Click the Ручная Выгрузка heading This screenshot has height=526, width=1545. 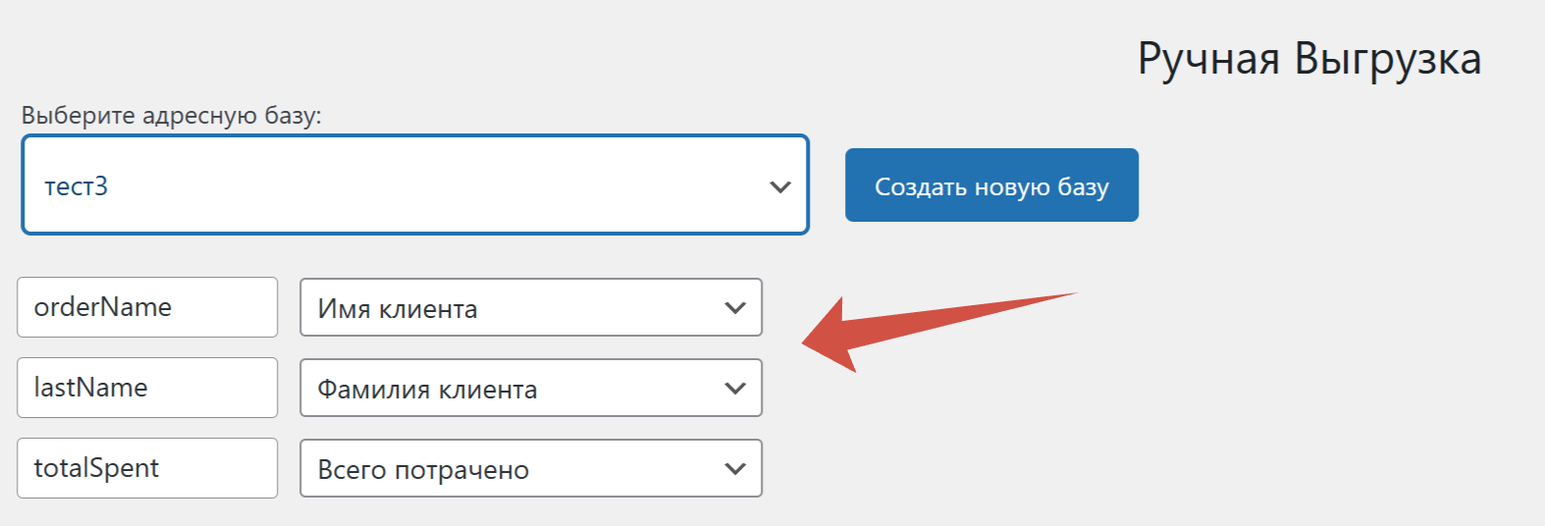(1308, 59)
